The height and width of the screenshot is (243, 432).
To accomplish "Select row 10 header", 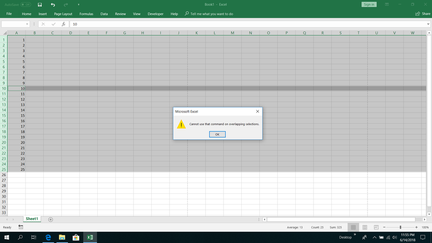I will pos(4,89).
